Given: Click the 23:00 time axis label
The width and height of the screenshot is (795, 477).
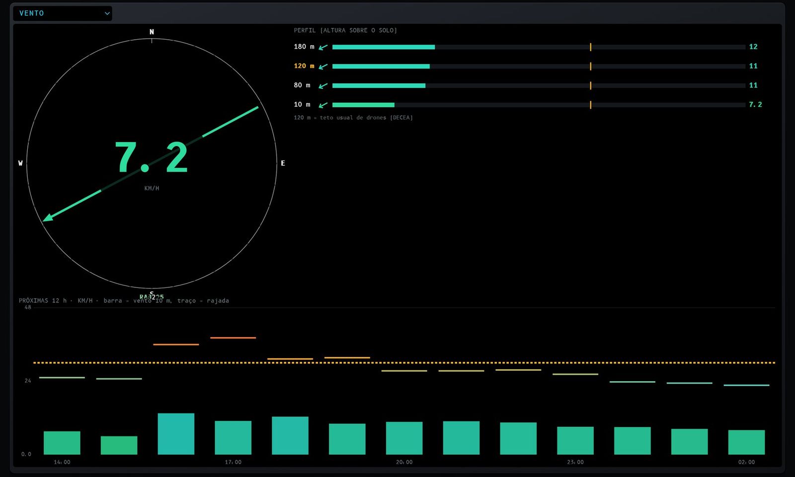Looking at the screenshot, I should tap(575, 462).
